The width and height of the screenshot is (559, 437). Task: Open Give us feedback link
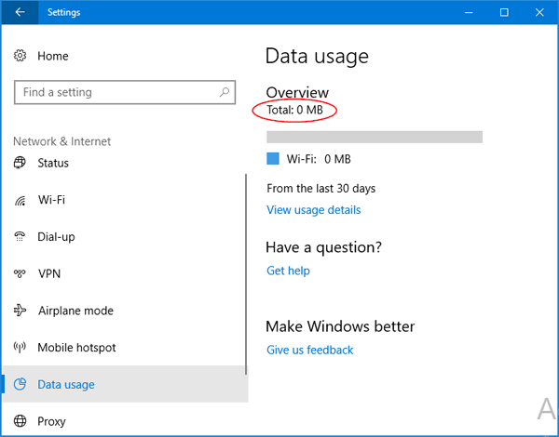[309, 350]
